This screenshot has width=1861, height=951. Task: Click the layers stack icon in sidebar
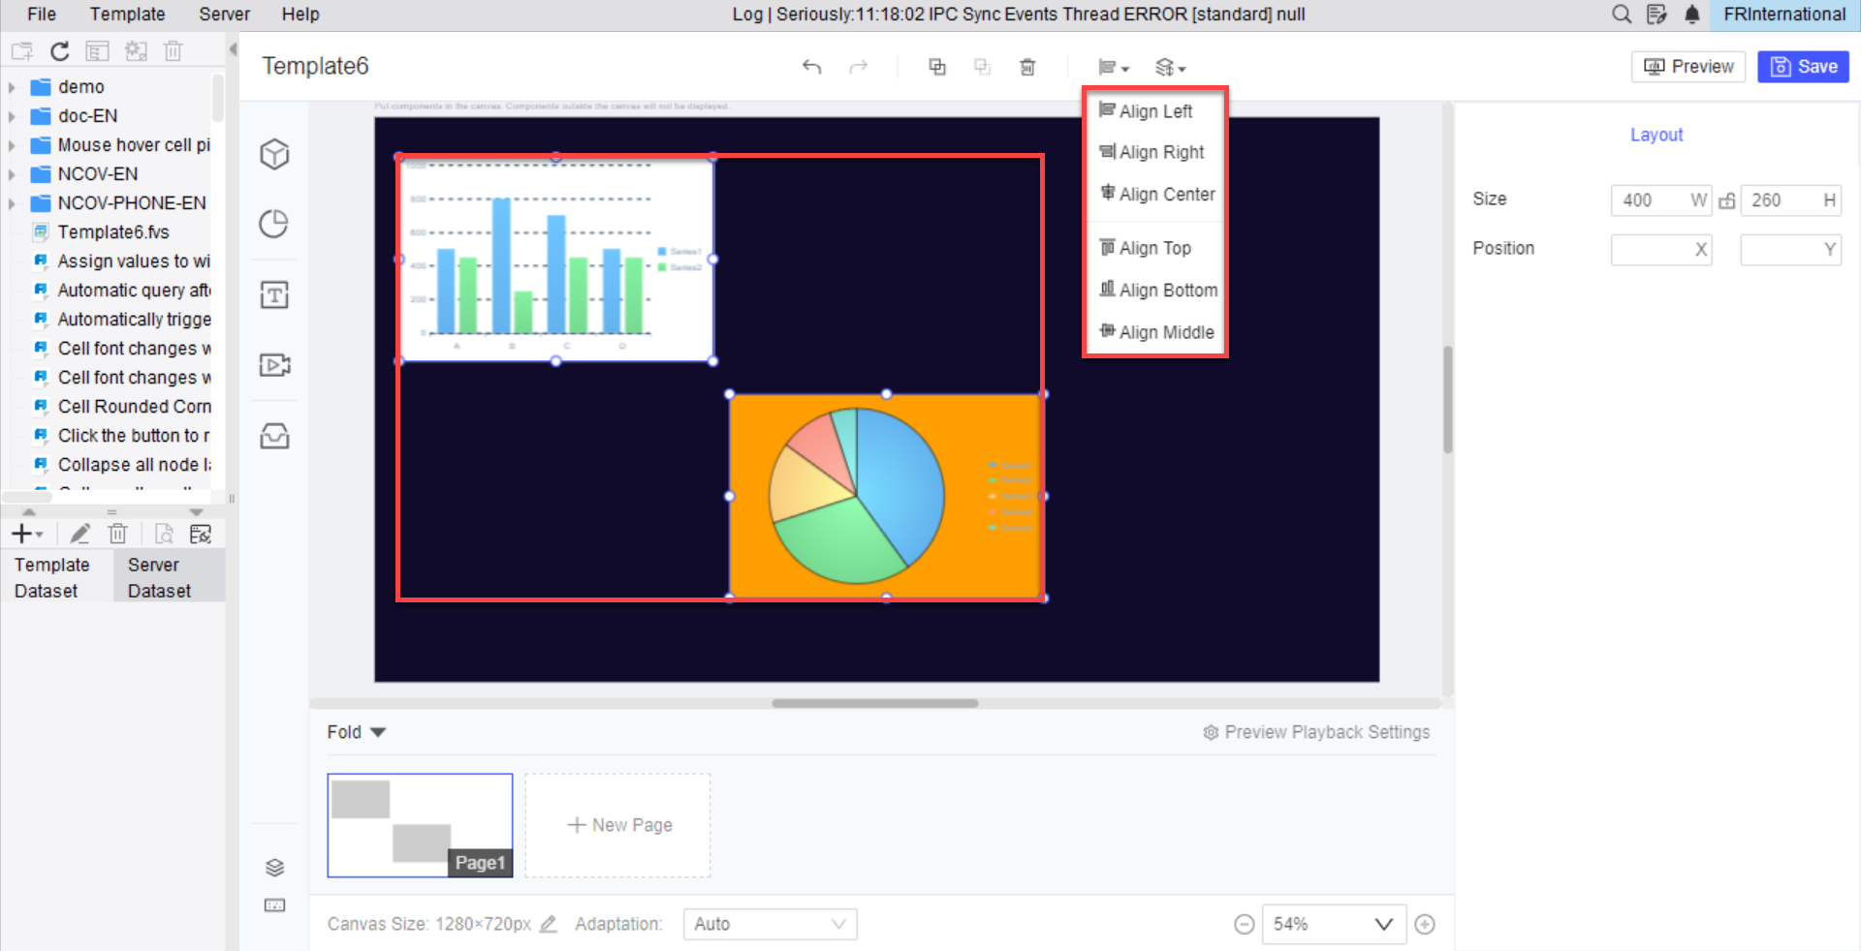274,867
